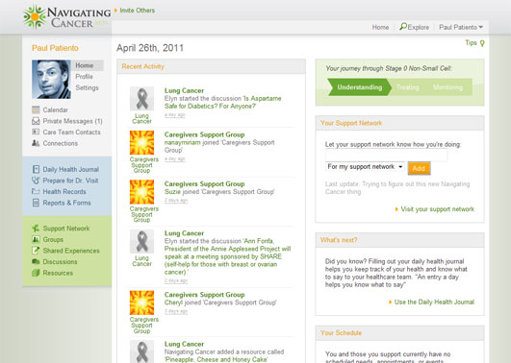Open the Calendar icon in sidebar
The height and width of the screenshot is (363, 511).
(36, 109)
